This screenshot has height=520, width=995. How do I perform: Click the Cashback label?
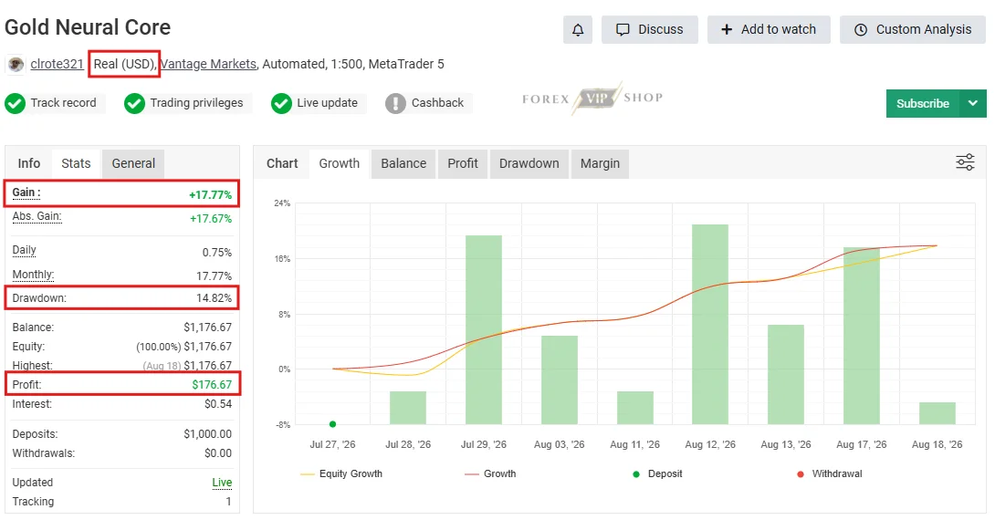(x=437, y=103)
